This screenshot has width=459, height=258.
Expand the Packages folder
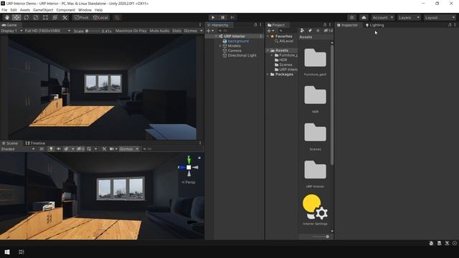point(268,75)
